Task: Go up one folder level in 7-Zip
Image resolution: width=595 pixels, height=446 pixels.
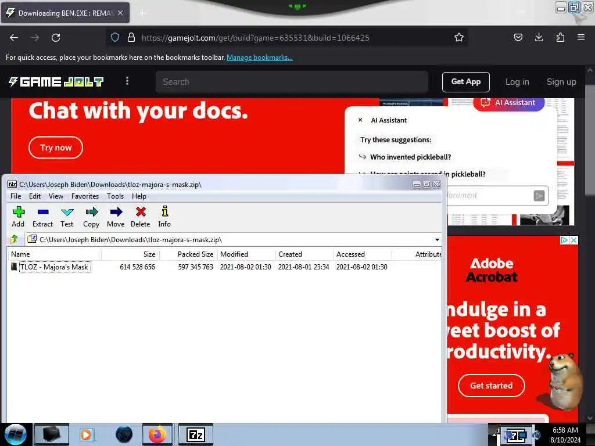Action: pos(14,239)
